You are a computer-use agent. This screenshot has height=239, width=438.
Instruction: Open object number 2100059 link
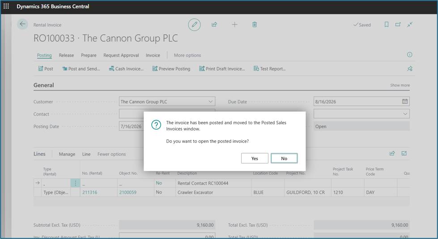tap(128, 192)
